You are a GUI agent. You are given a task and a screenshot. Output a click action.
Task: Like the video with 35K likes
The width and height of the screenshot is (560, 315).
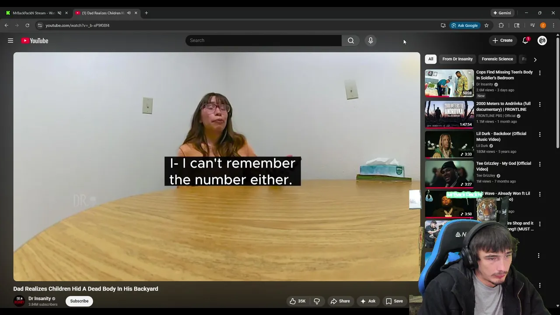(297, 301)
